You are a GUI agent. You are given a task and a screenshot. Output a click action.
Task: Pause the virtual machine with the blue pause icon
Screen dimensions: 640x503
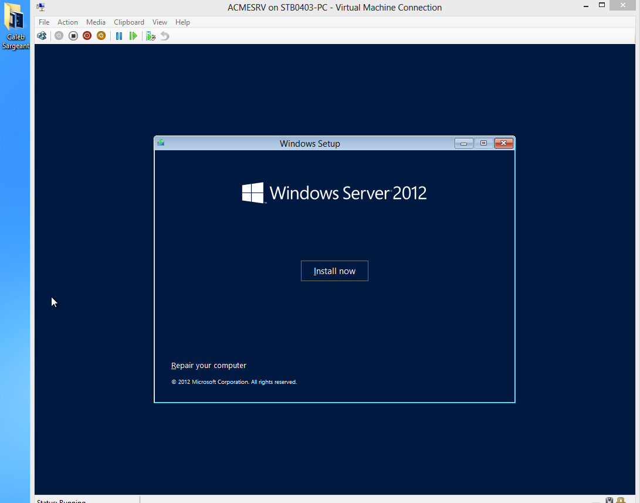(x=118, y=36)
